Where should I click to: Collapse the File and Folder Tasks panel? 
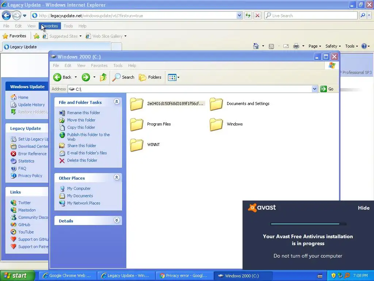pyautogui.click(x=117, y=102)
